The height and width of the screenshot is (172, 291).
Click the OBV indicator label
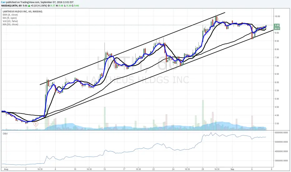click(5, 134)
